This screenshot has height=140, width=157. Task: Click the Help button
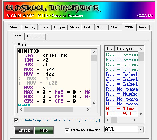click(44, 130)
